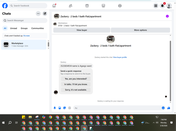176x131 pixels.
Task: Click the Search Messenger field
Action: (x=25, y=20)
